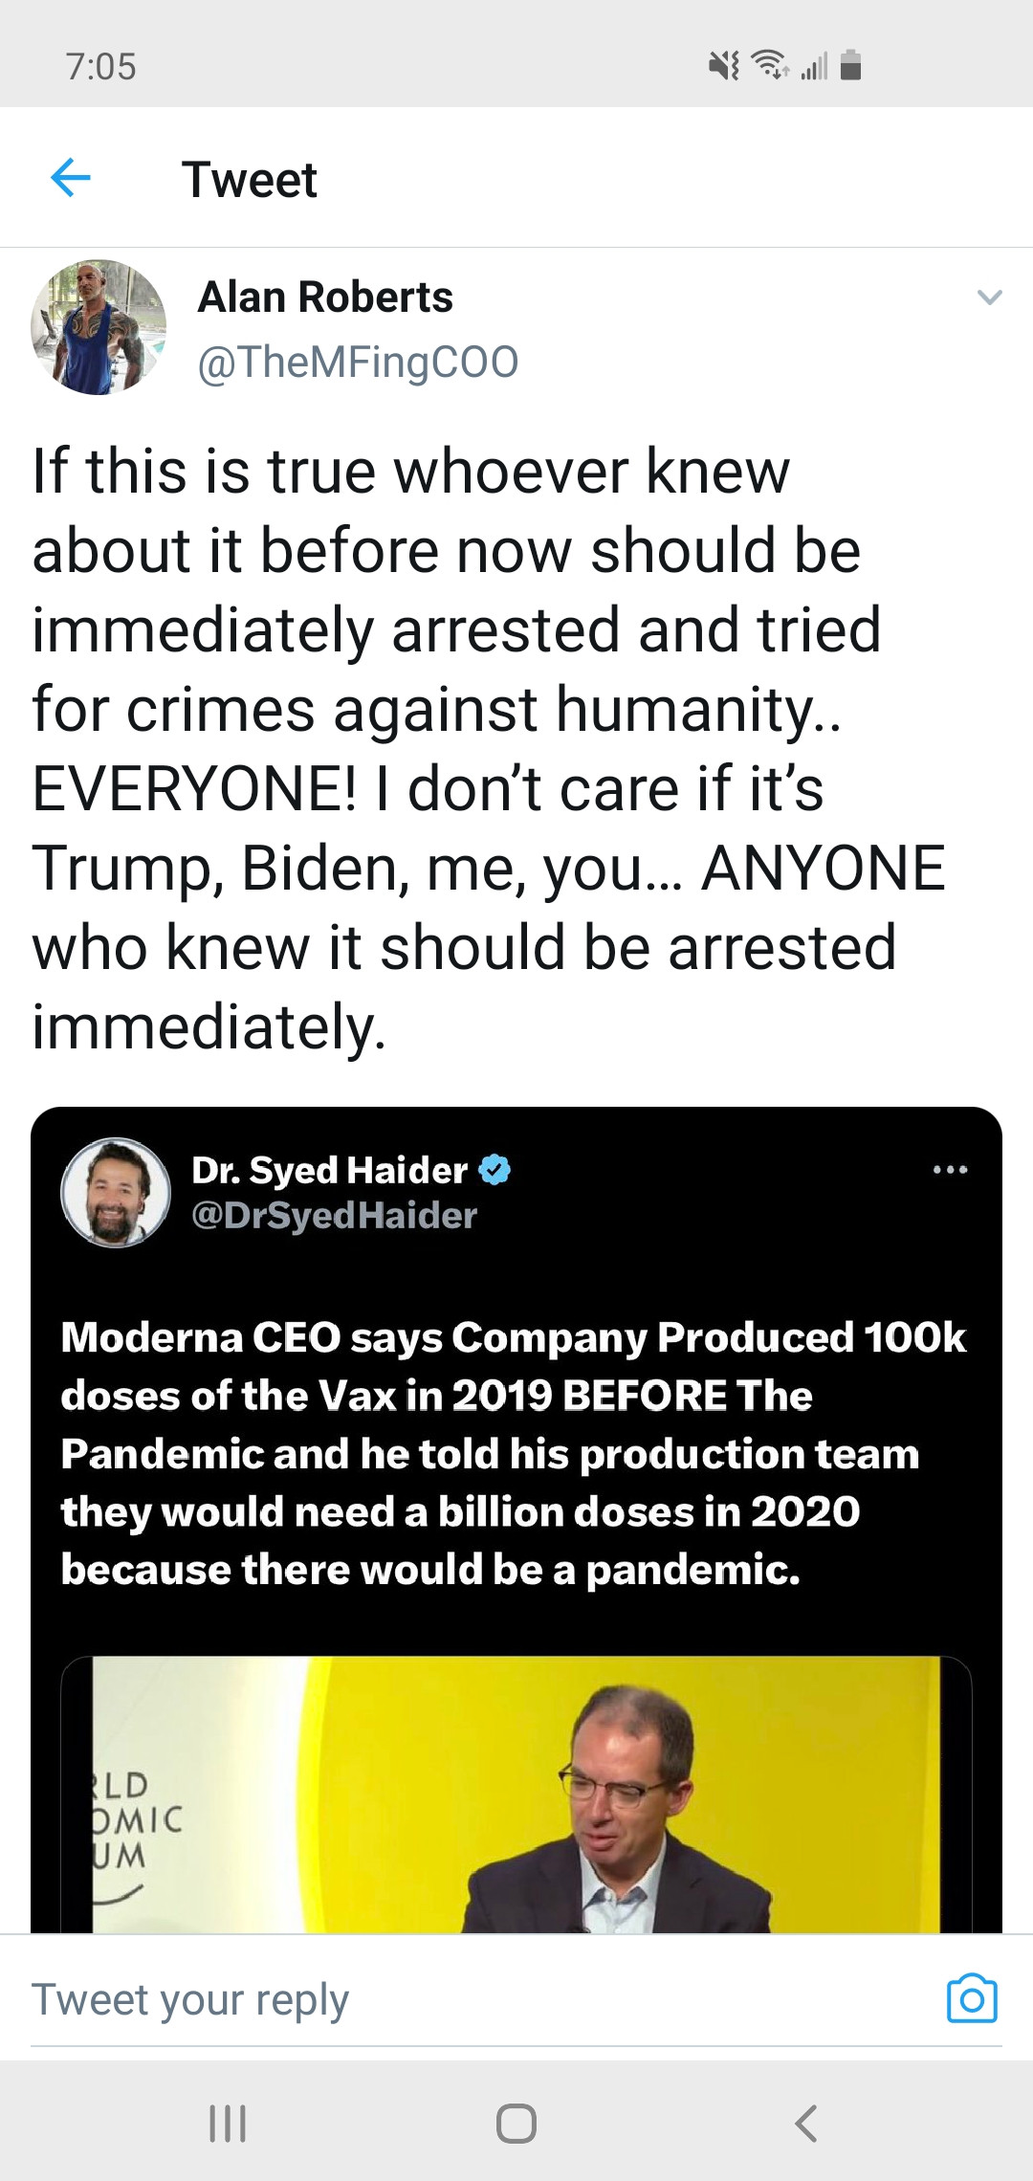The image size is (1033, 2181).
Task: Tap Dr. Syed Haider's avatar
Action: pos(116,1192)
